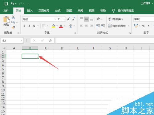154x115 pixels.
Task: Open the 文件 menu
Action: coord(6,10)
